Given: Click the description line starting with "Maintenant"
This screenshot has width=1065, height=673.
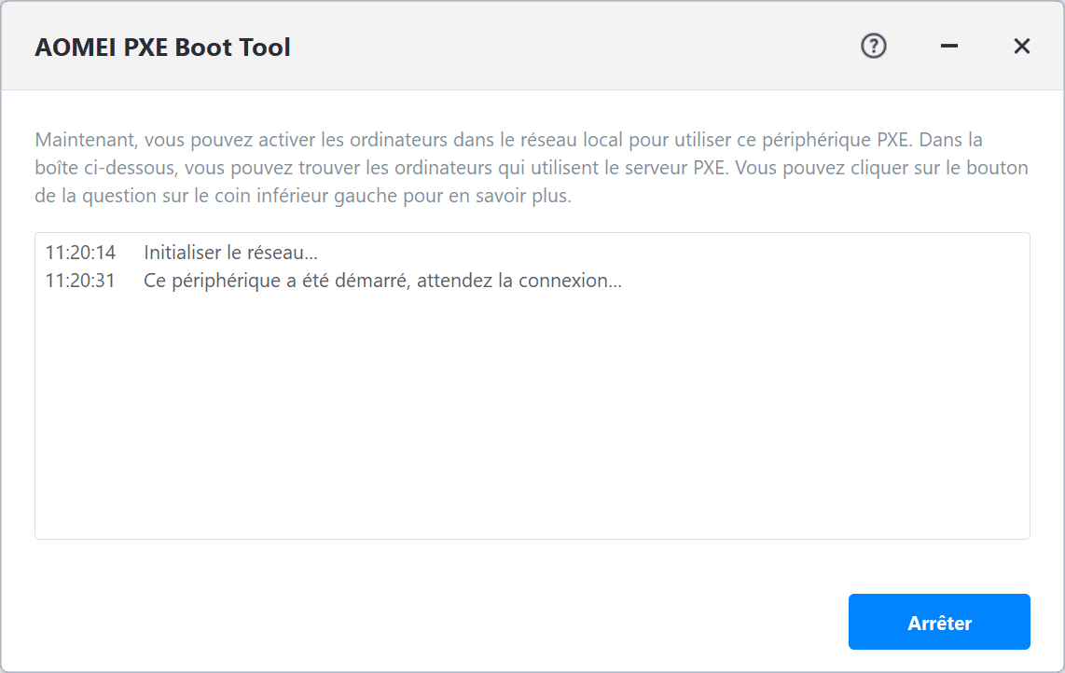Looking at the screenshot, I should (508, 141).
